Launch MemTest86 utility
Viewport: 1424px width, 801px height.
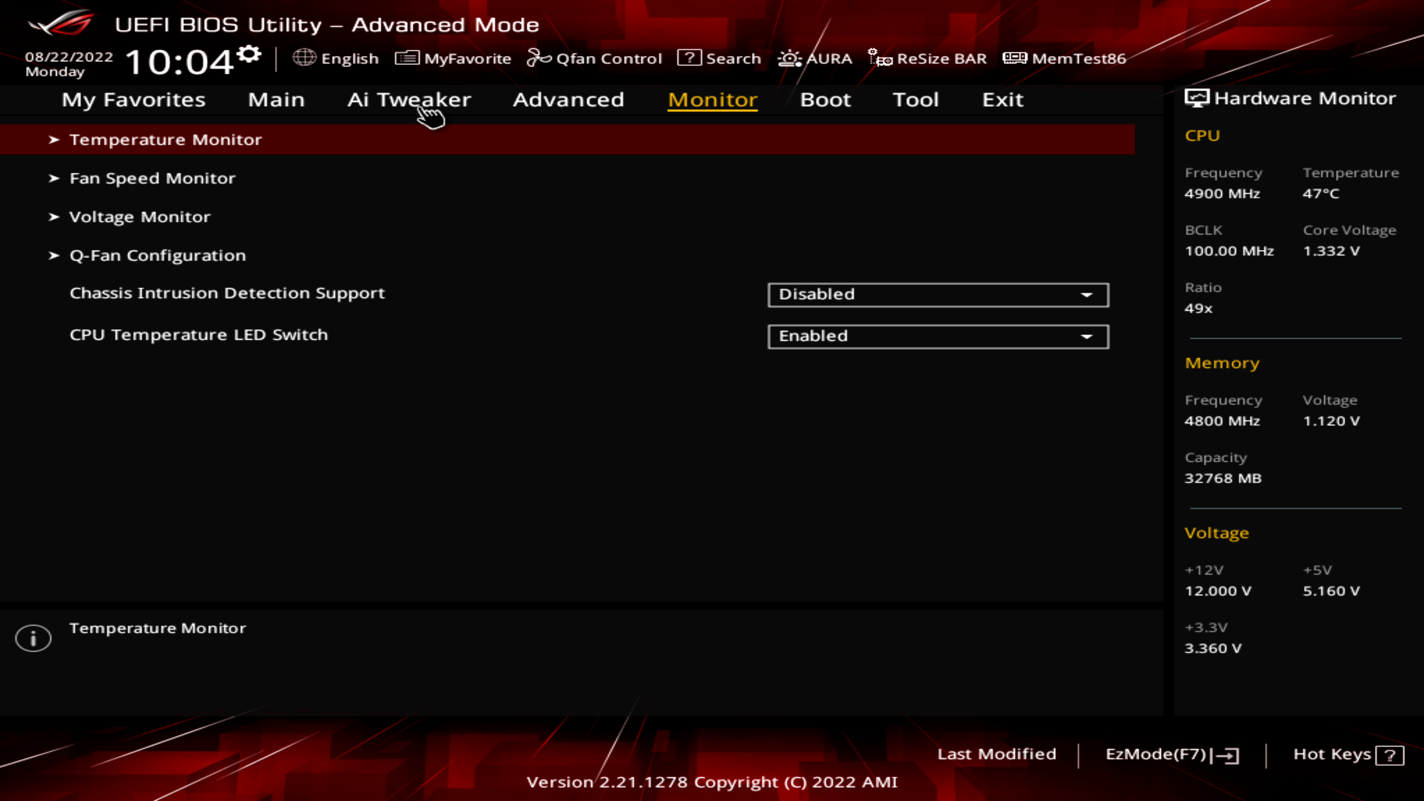pyautogui.click(x=1066, y=58)
